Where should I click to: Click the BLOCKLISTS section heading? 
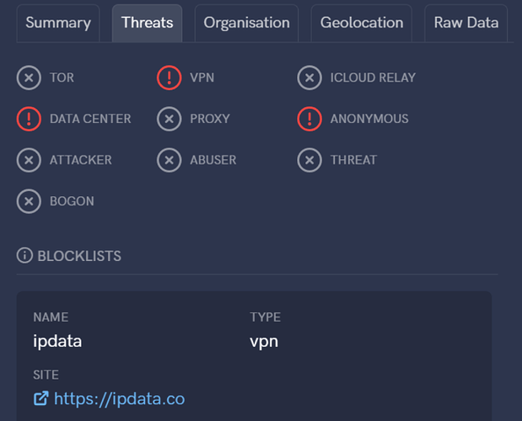pos(79,256)
